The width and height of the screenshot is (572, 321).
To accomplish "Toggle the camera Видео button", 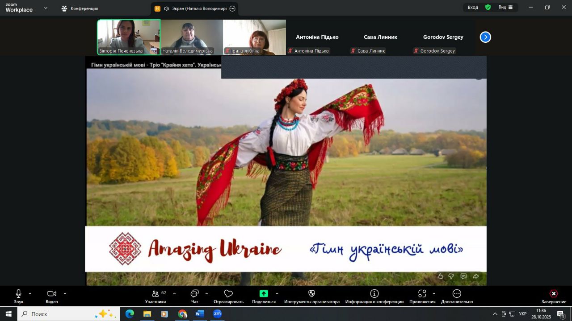I will (x=52, y=294).
